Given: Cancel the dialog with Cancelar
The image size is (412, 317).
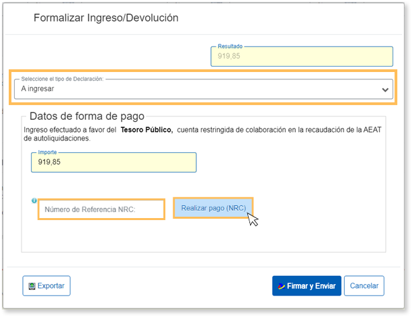Looking at the screenshot, I should point(364,286).
